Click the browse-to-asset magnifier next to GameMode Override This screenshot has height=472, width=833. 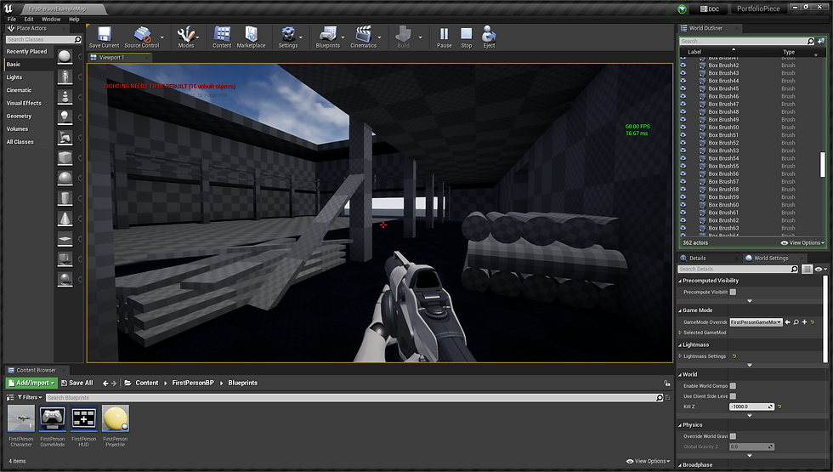[x=796, y=322]
